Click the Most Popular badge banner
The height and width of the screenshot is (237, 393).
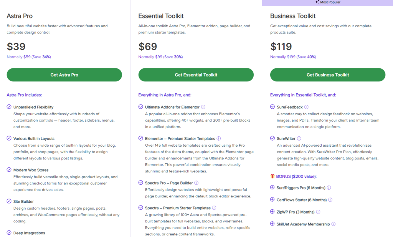point(327,3)
